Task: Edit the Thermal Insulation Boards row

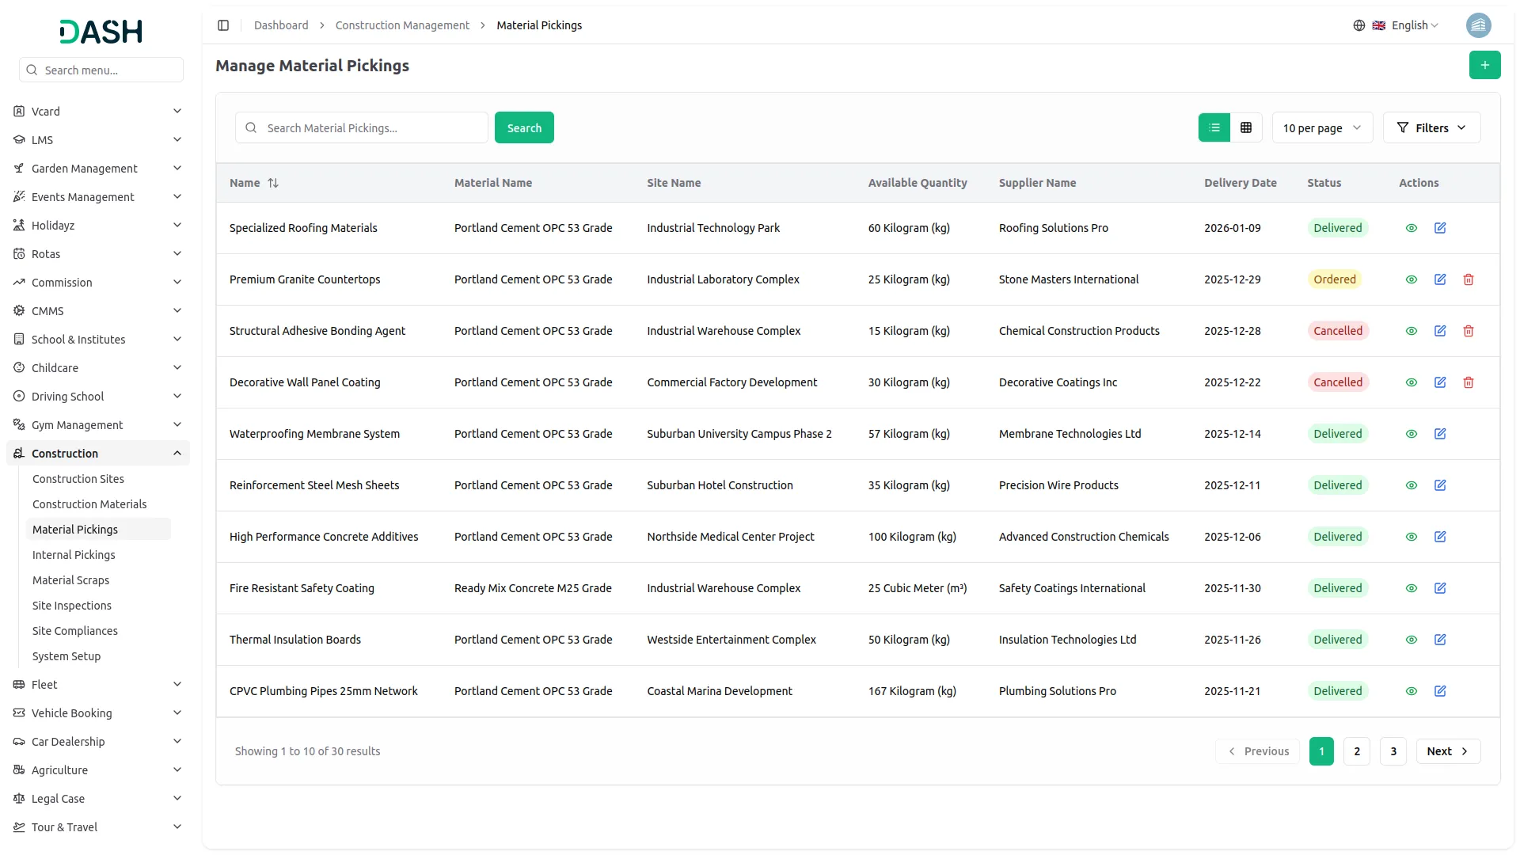Action: [x=1440, y=640]
